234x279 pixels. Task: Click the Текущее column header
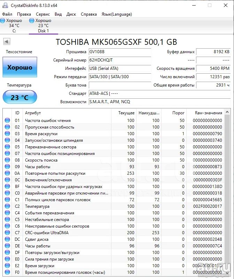tap(124, 113)
